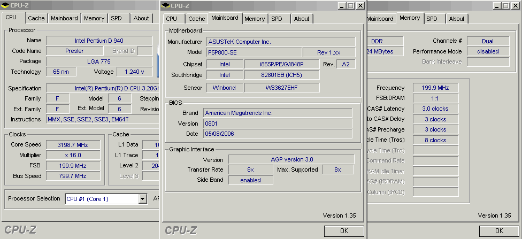Click the MMX, SSE instructions field
This screenshot has width=522, height=239.
coord(103,119)
